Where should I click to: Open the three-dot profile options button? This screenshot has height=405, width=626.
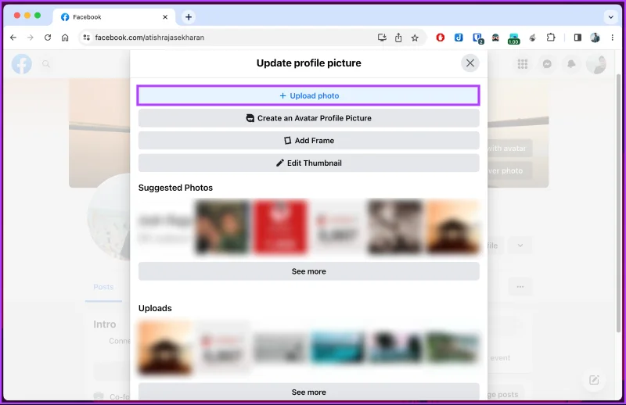click(520, 287)
